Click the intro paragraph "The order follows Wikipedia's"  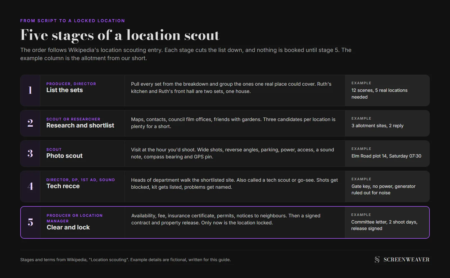[x=186, y=54]
